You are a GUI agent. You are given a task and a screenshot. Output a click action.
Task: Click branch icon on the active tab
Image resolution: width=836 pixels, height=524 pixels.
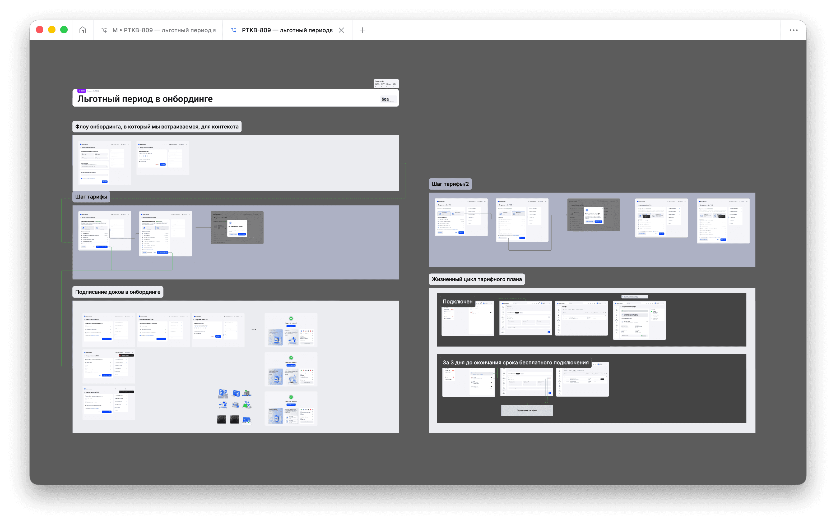234,30
